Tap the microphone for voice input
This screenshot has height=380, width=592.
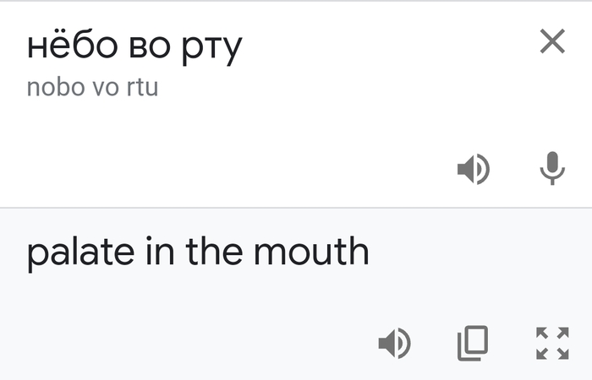(552, 169)
